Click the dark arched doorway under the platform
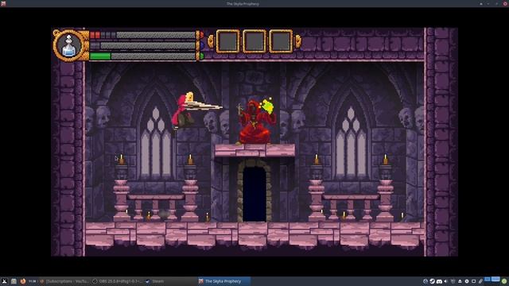 254,193
